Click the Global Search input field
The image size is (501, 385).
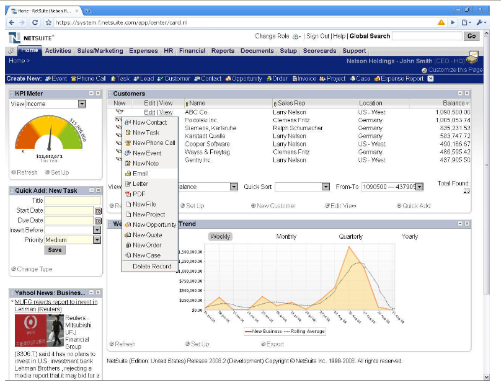[427, 36]
